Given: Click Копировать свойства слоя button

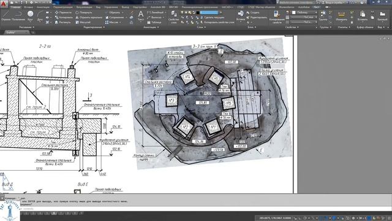Looking at the screenshot, I should click(217, 22).
